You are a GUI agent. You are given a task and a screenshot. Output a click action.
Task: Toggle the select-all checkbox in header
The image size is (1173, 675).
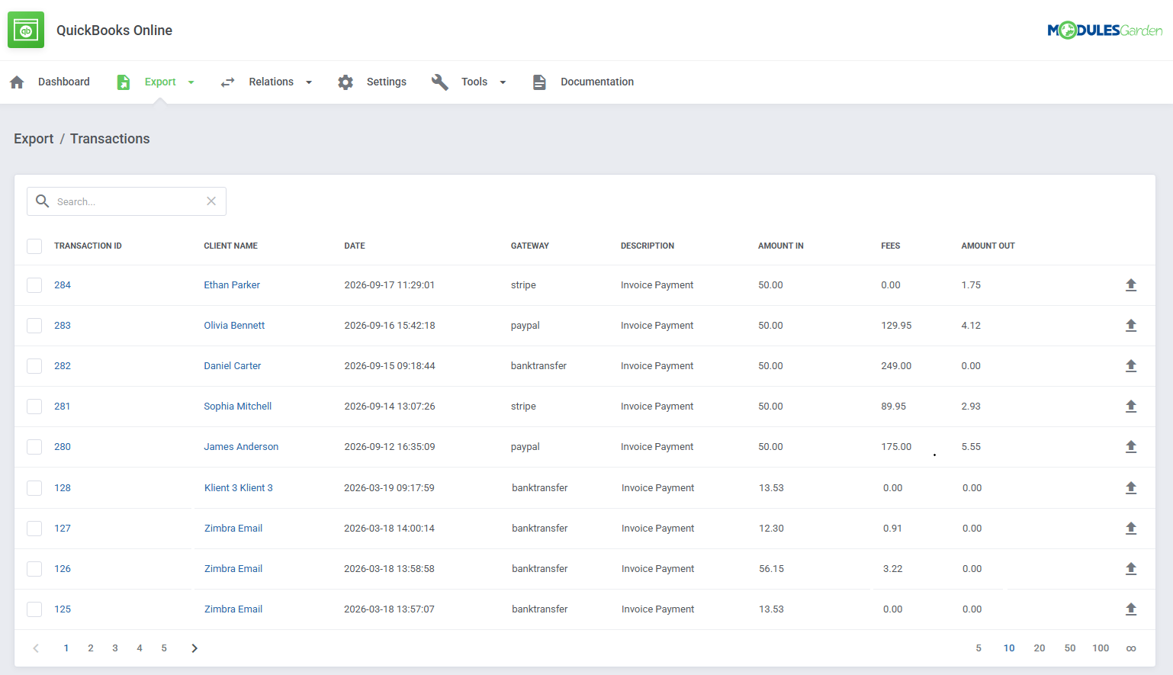34,246
